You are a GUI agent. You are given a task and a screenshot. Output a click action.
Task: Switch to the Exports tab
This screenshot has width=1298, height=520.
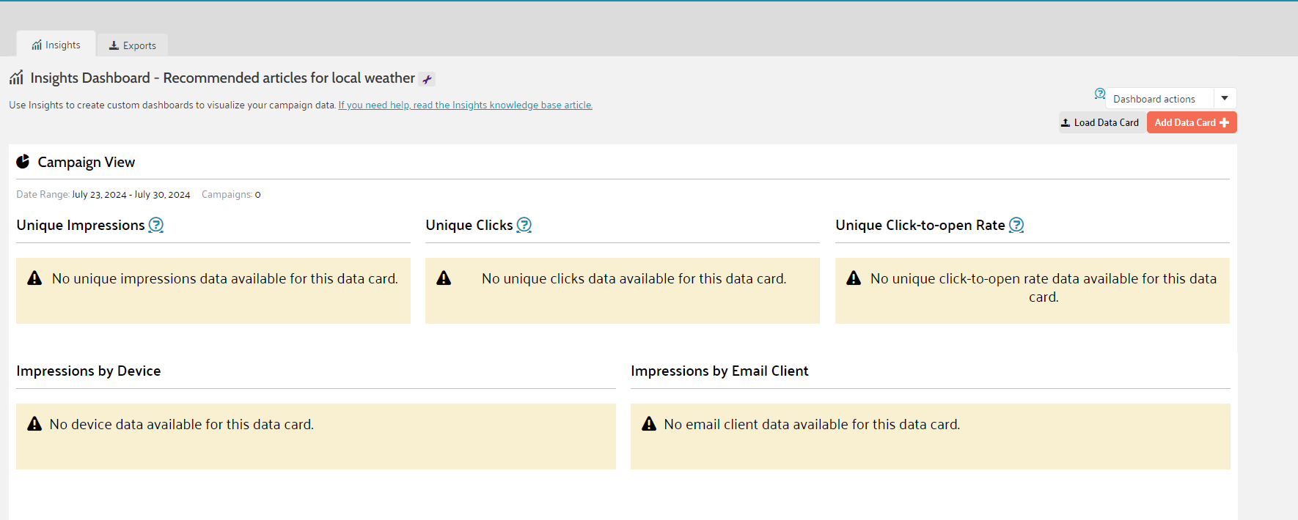click(x=133, y=45)
